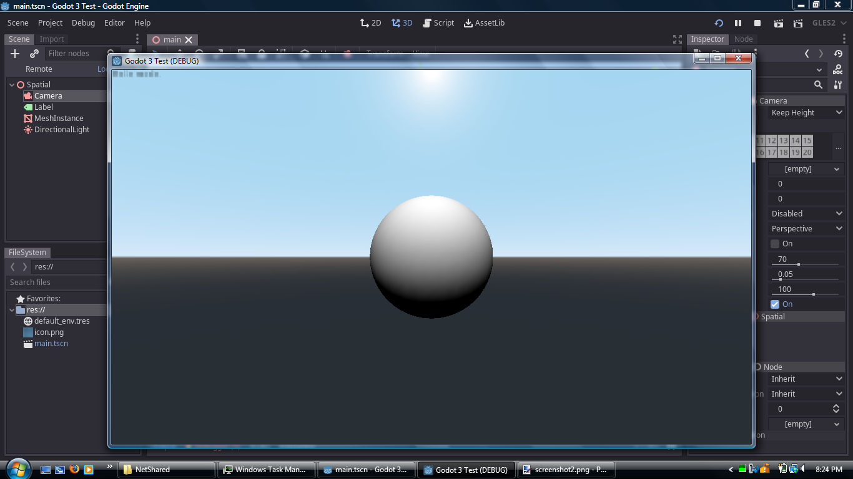Screen dimensions: 853x479
Task: Click the Play Scene clapperboard icon
Action: (x=778, y=23)
